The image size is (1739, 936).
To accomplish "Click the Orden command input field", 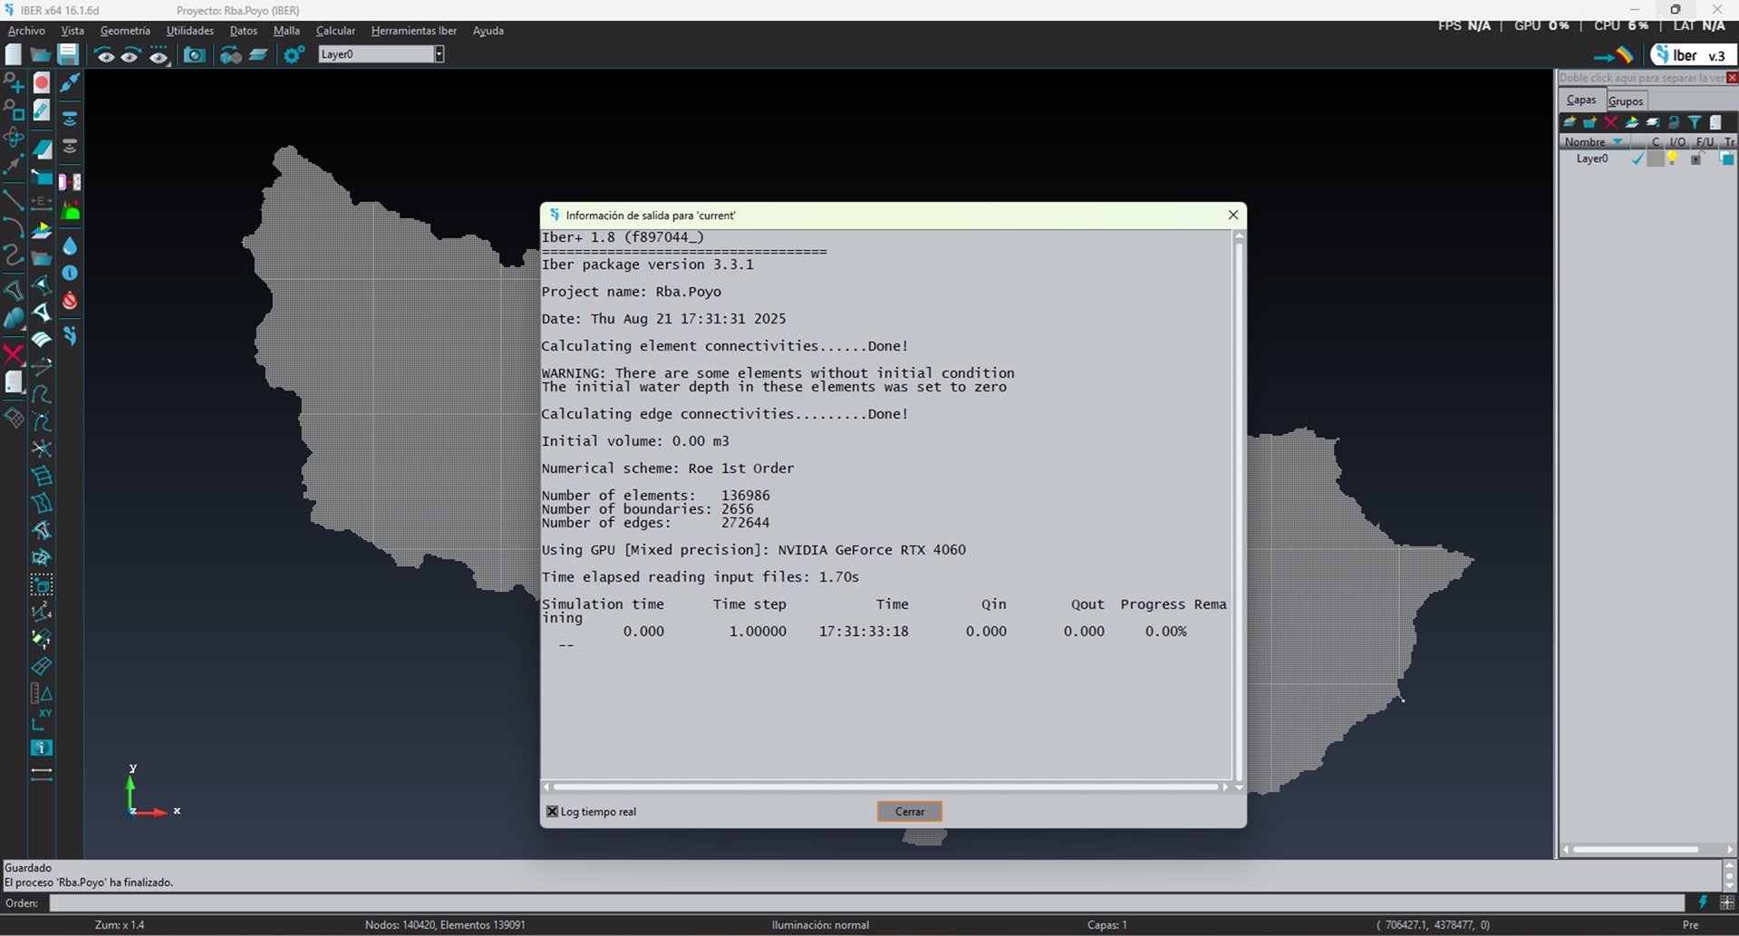I will tap(866, 902).
